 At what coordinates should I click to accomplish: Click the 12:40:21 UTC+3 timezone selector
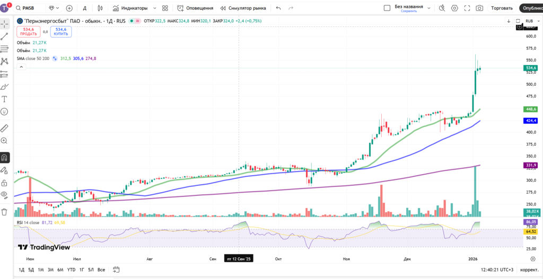(x=497, y=269)
